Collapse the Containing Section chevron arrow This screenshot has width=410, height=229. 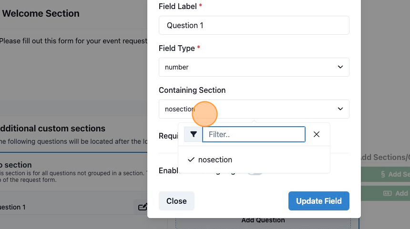pyautogui.click(x=340, y=109)
